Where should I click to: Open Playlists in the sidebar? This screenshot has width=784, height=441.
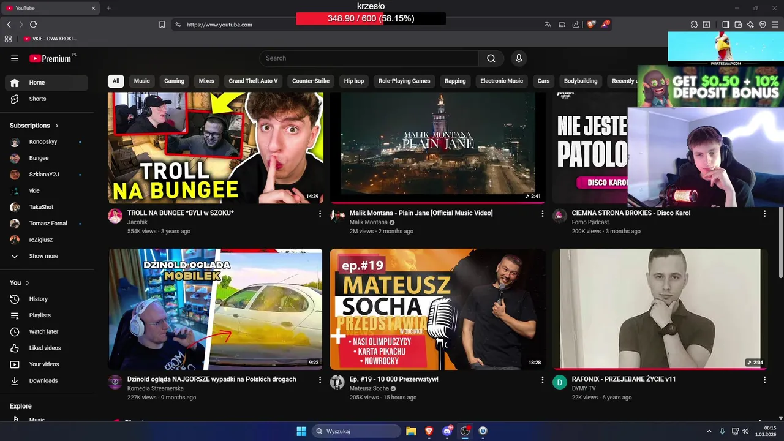pyautogui.click(x=47, y=315)
